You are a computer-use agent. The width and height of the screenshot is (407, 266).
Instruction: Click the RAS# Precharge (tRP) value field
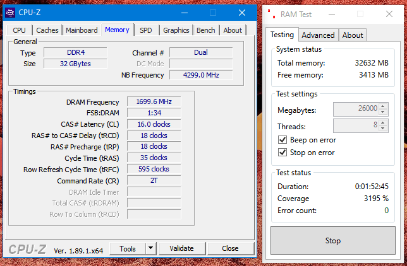pyautogui.click(x=154, y=147)
